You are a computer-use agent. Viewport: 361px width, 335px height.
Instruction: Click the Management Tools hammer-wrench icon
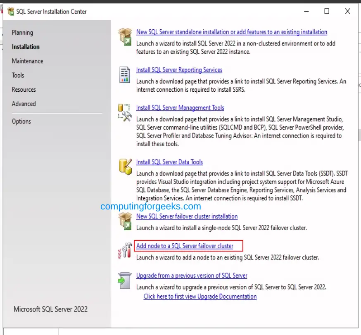[x=125, y=113]
